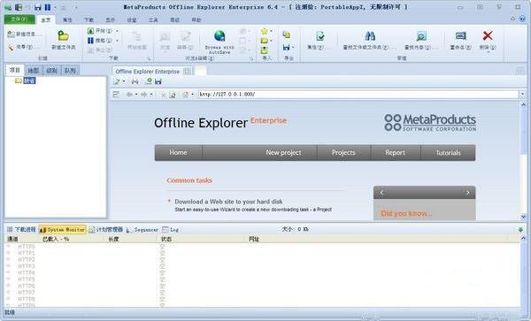The image size is (531, 321).
Task: Open the green File menu tab
Action: (19, 19)
